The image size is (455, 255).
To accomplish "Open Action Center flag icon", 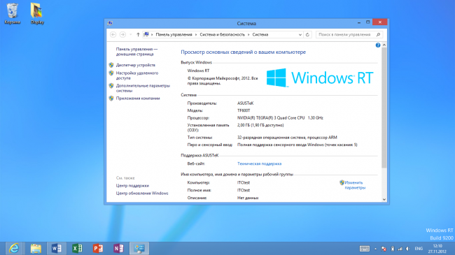I will click(x=384, y=249).
